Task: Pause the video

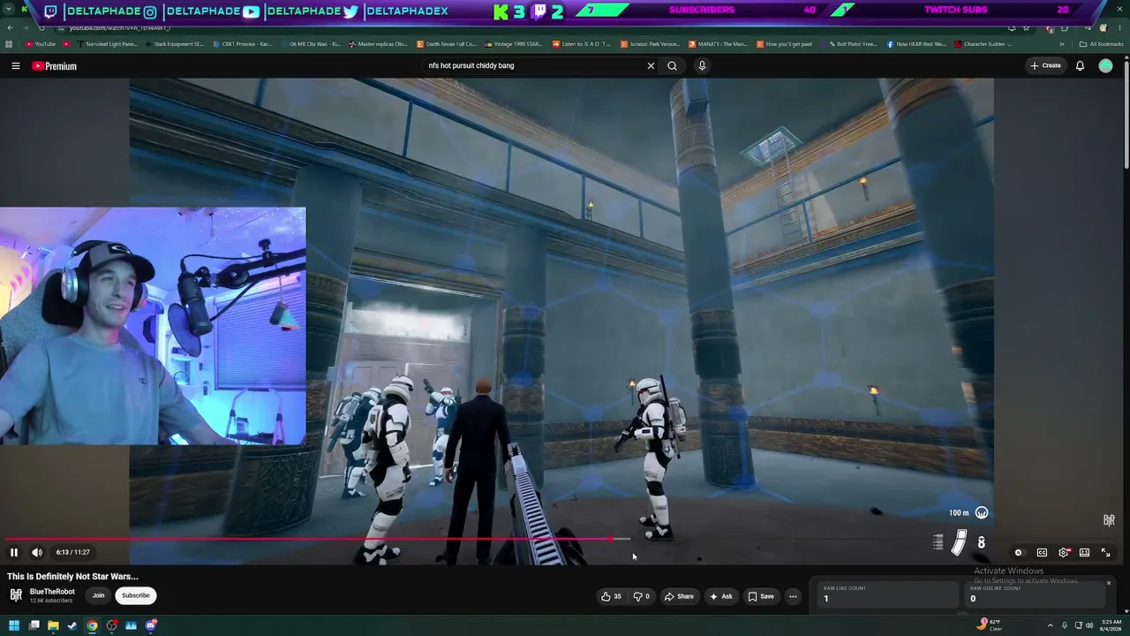Action: 14,552
